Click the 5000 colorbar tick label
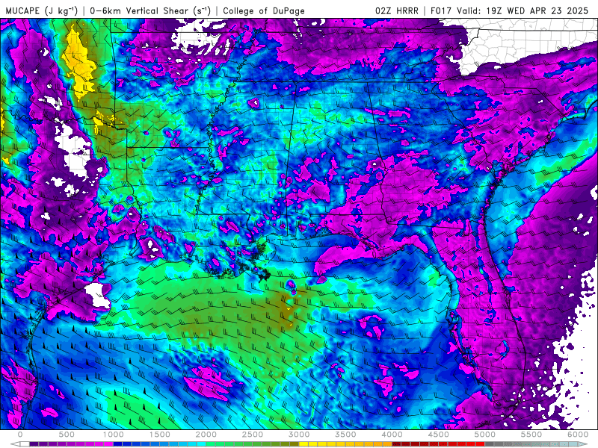598x448 pixels. 485,435
